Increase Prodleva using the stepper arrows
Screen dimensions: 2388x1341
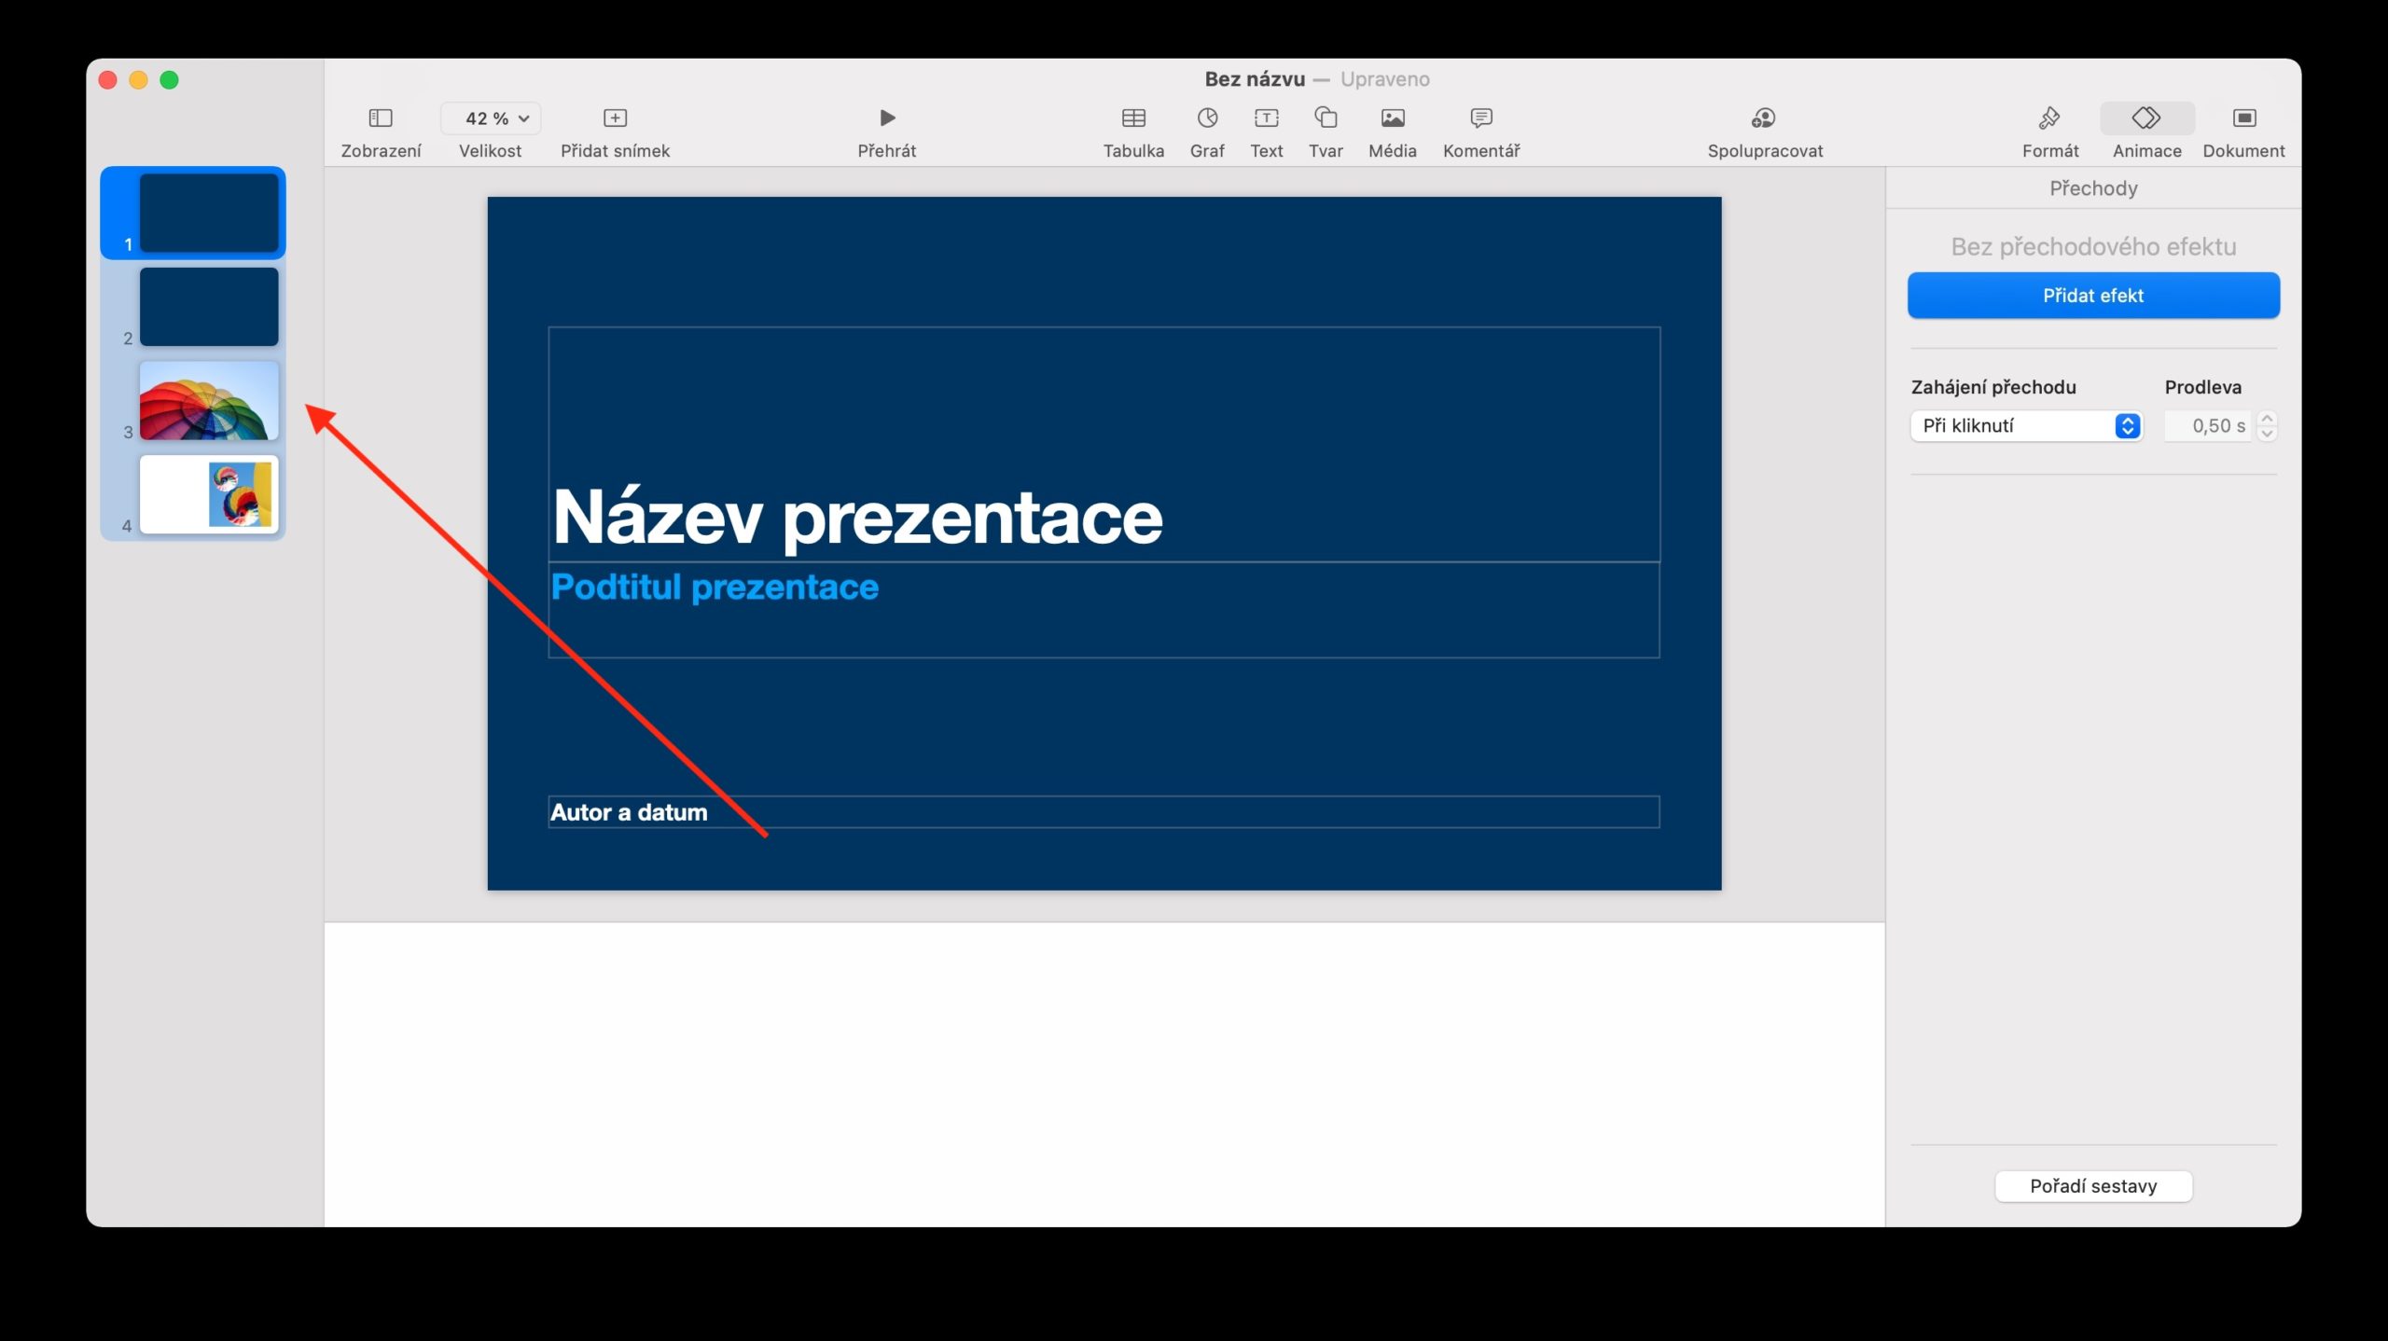(2267, 420)
